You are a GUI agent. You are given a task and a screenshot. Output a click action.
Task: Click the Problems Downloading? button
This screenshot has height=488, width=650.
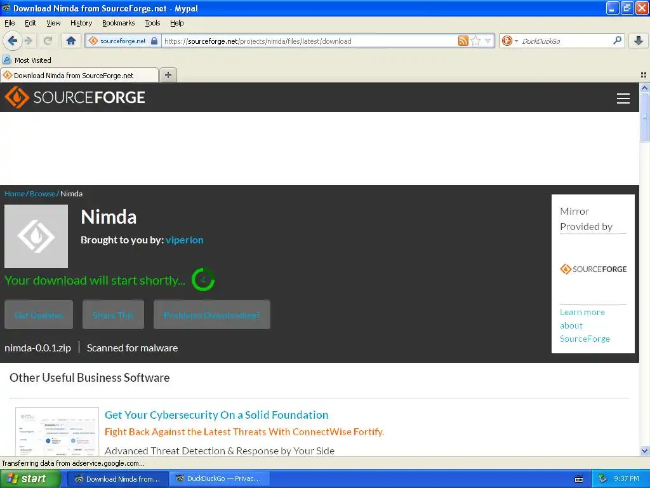(x=212, y=315)
